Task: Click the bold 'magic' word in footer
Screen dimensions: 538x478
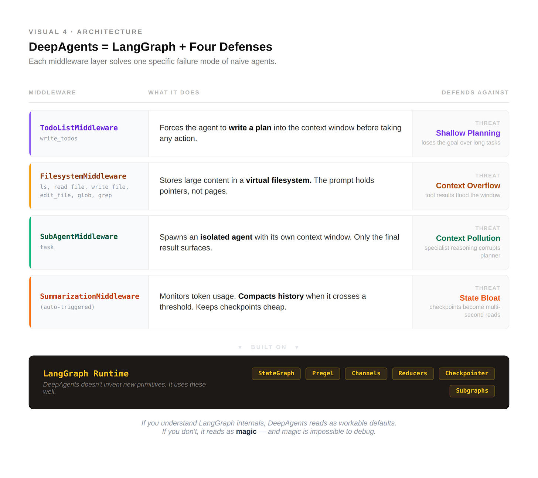Action: [x=246, y=432]
